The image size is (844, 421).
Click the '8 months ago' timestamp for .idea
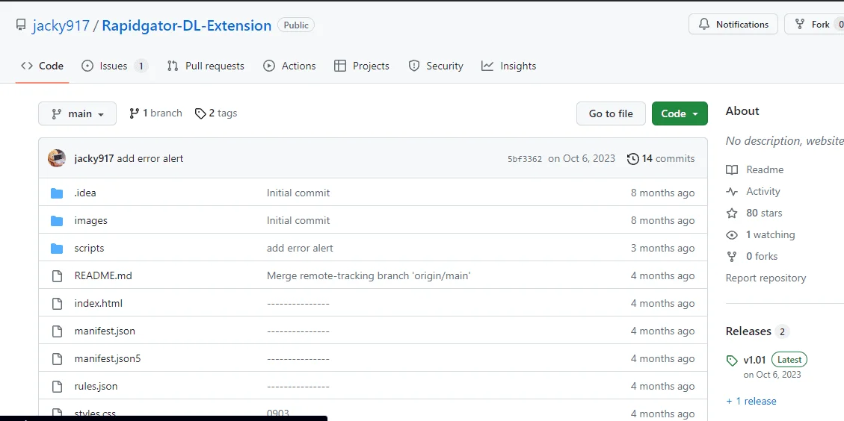click(x=662, y=193)
